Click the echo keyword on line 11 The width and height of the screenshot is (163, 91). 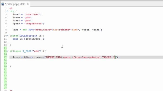pos(15,39)
